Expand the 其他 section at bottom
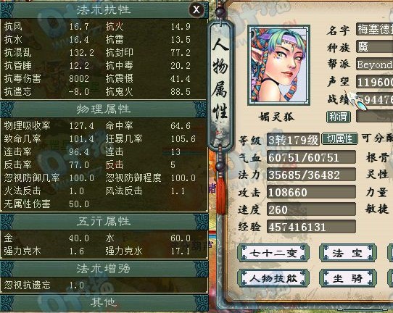The height and width of the screenshot is (313, 393). [104, 303]
